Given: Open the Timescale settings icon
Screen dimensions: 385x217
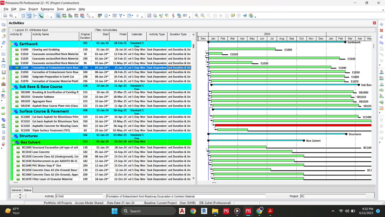Looking at the screenshot, I should [x=115, y=15].
